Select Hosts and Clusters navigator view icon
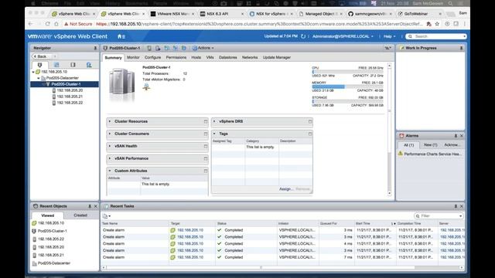The width and height of the screenshot is (495, 278). tap(39, 65)
